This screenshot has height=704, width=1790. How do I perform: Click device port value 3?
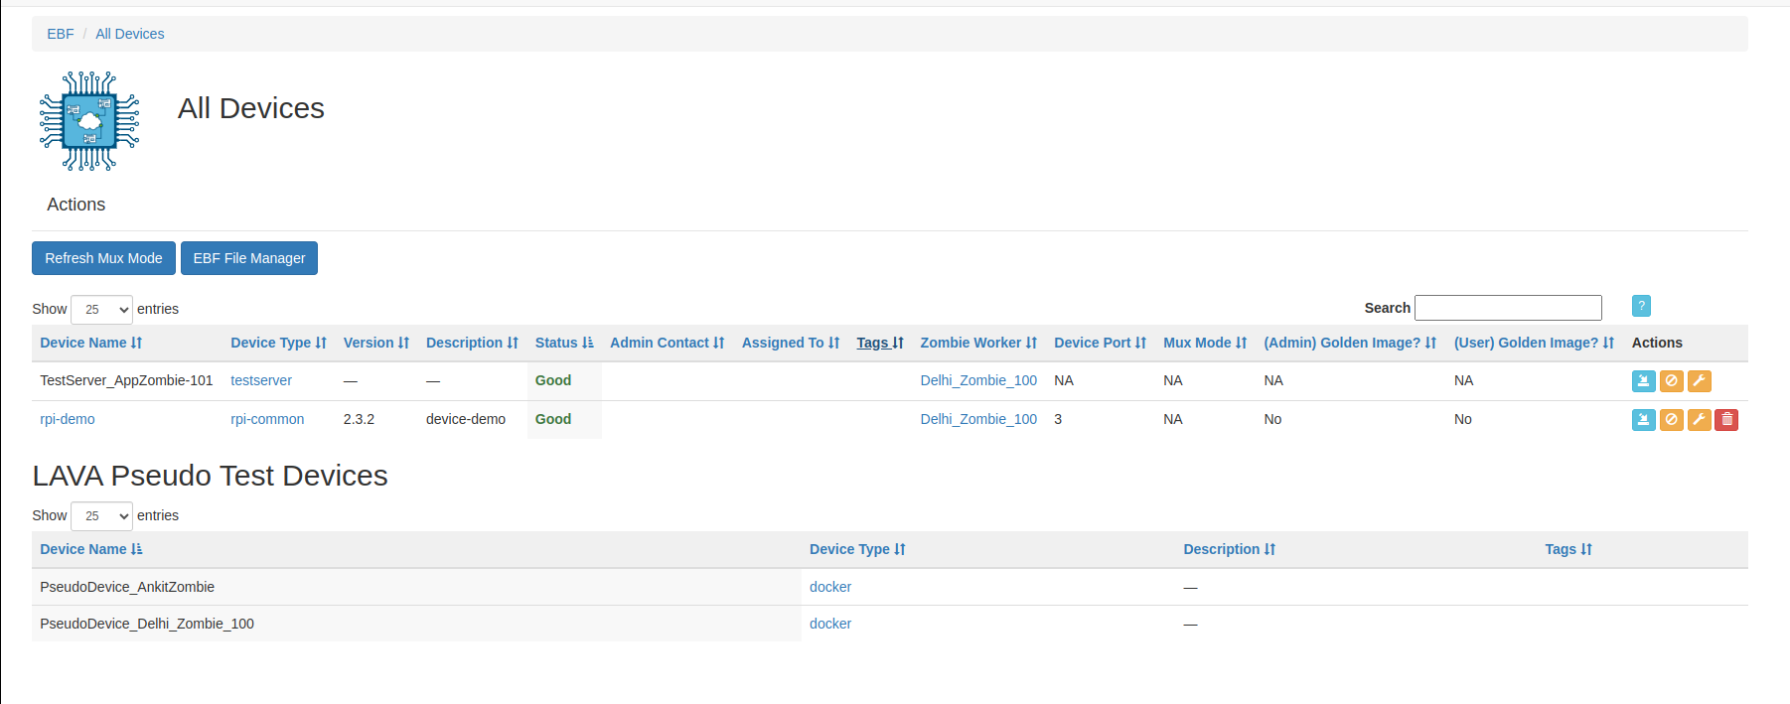pos(1058,419)
